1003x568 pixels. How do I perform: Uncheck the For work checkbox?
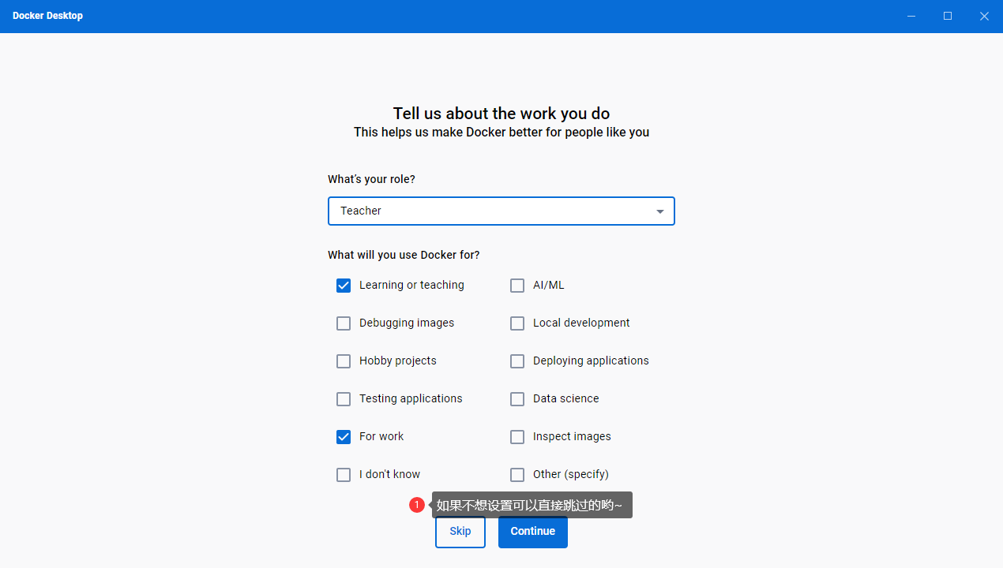click(344, 437)
